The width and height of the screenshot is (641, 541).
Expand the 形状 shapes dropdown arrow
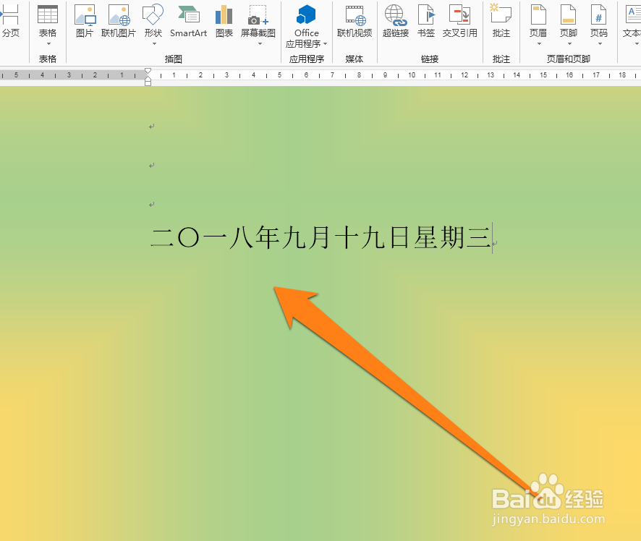tap(154, 43)
